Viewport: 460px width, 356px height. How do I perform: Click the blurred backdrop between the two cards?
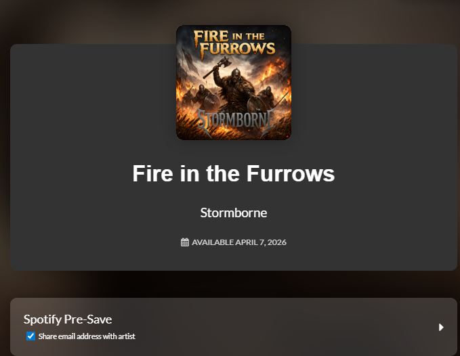pos(234,284)
